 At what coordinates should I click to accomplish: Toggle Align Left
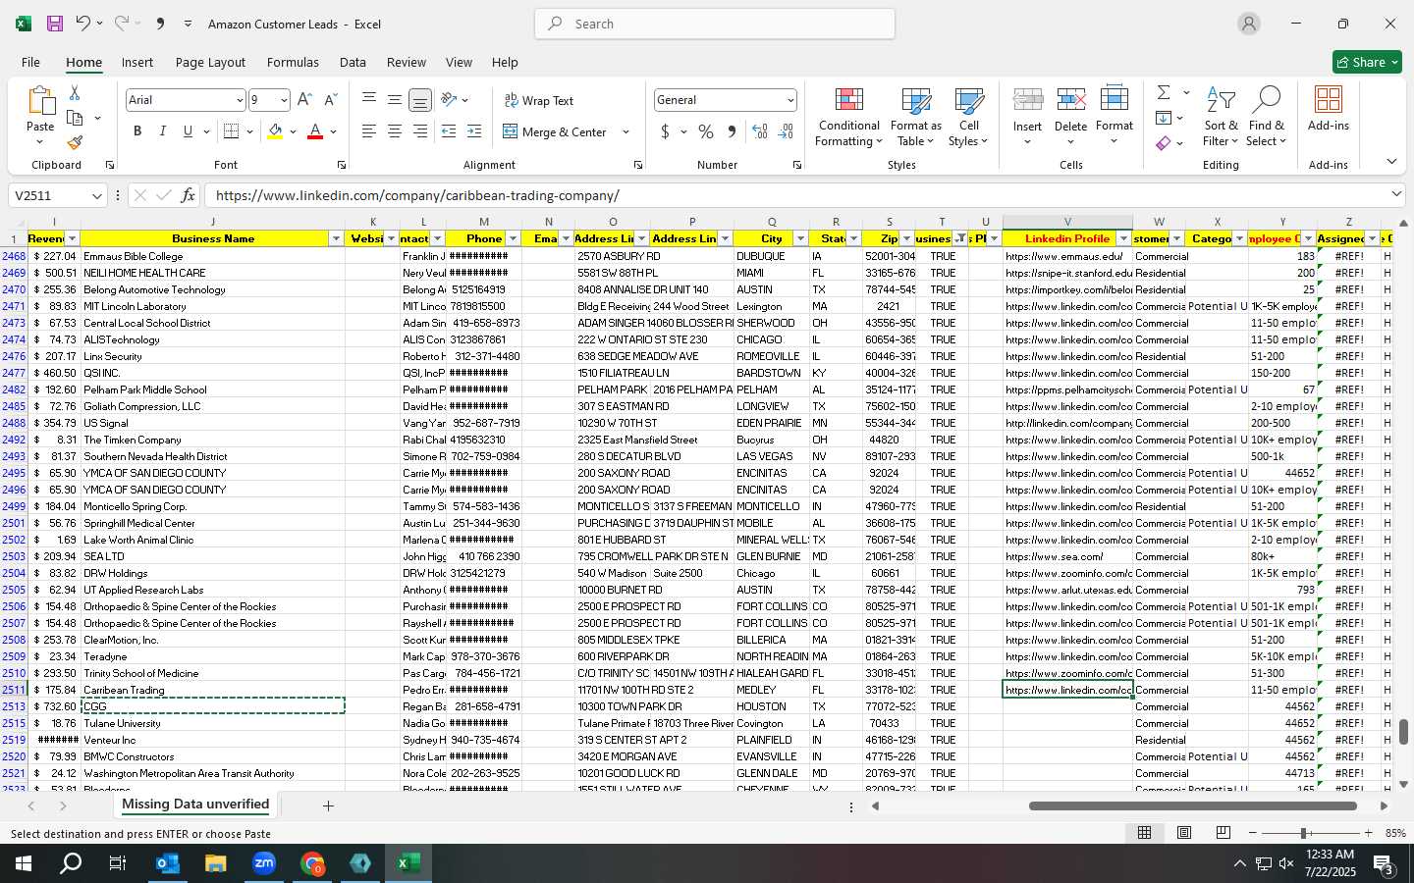coord(368,131)
